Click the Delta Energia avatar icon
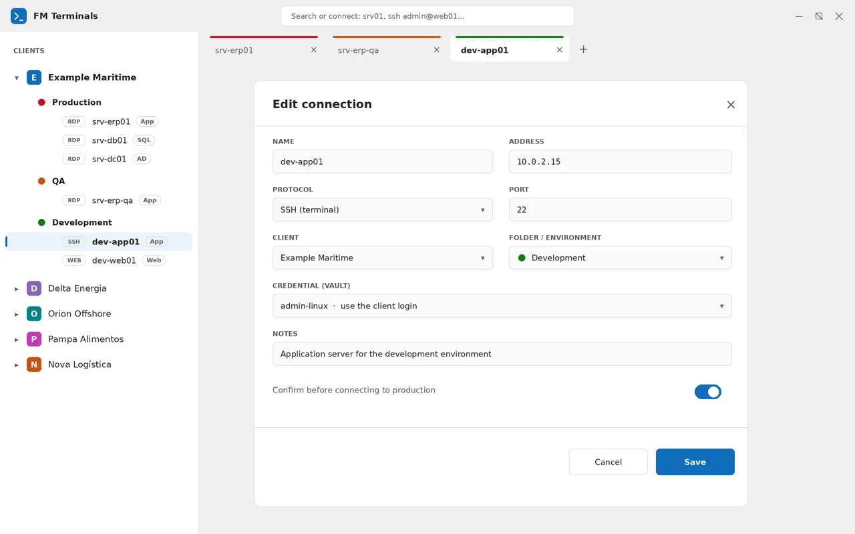 34,288
